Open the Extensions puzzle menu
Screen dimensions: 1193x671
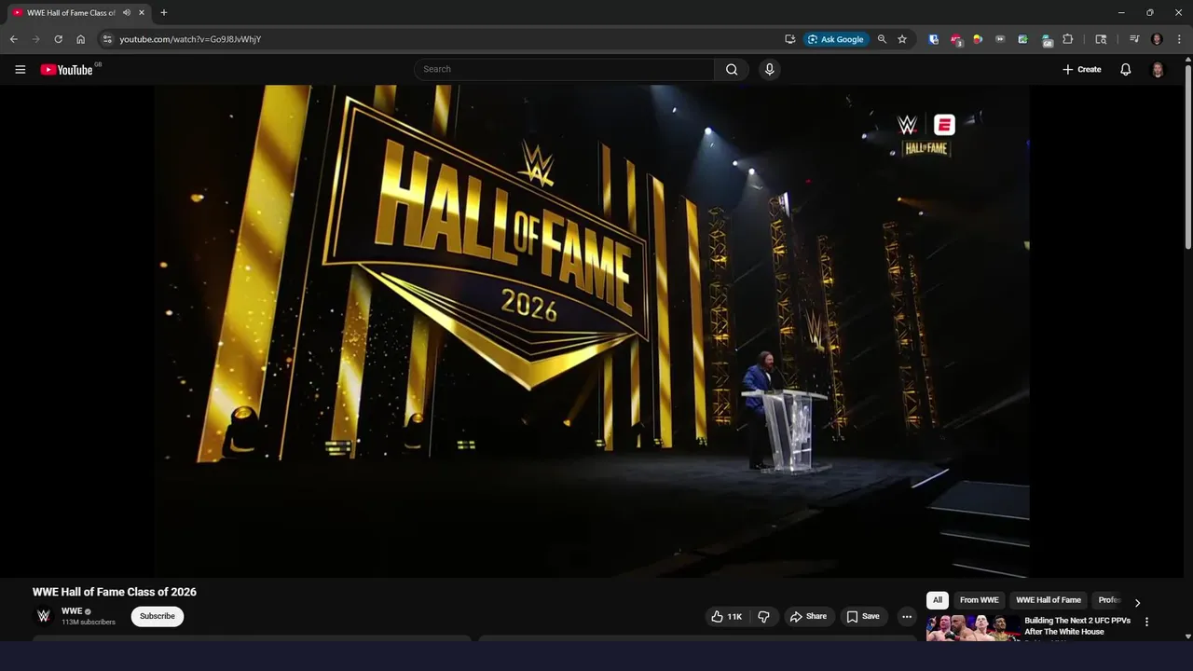pyautogui.click(x=1068, y=39)
